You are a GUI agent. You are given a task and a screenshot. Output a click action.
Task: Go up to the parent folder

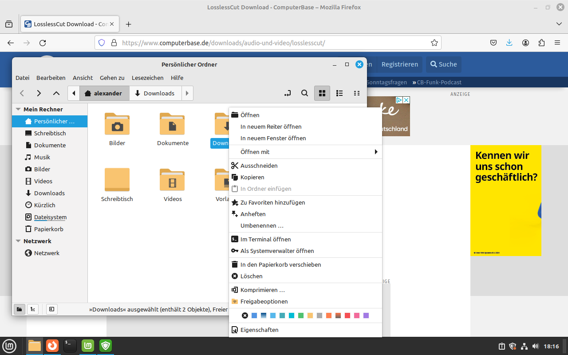[56, 93]
